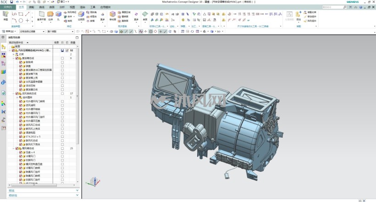Start a new sketch with the 草图 icon

coord(6,16)
